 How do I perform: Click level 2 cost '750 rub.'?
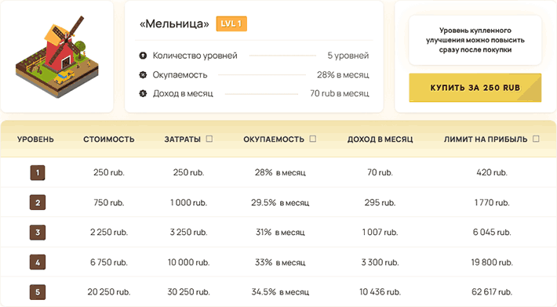click(109, 203)
